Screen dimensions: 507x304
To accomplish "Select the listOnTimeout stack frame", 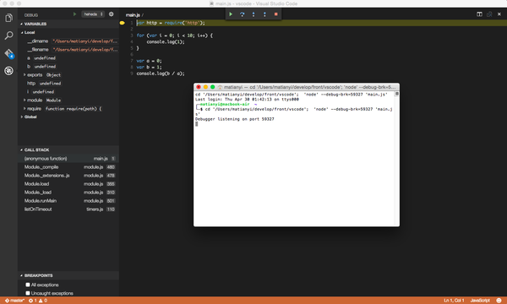I will coord(68,209).
